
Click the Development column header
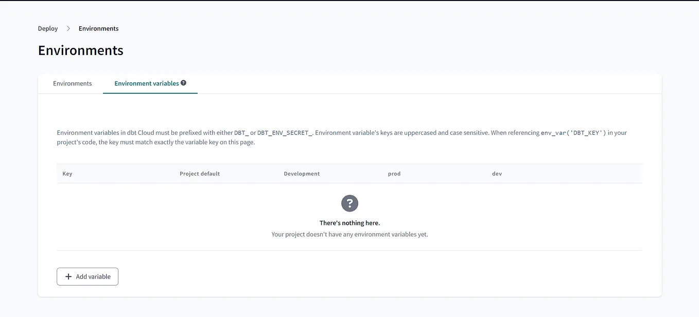tap(302, 173)
